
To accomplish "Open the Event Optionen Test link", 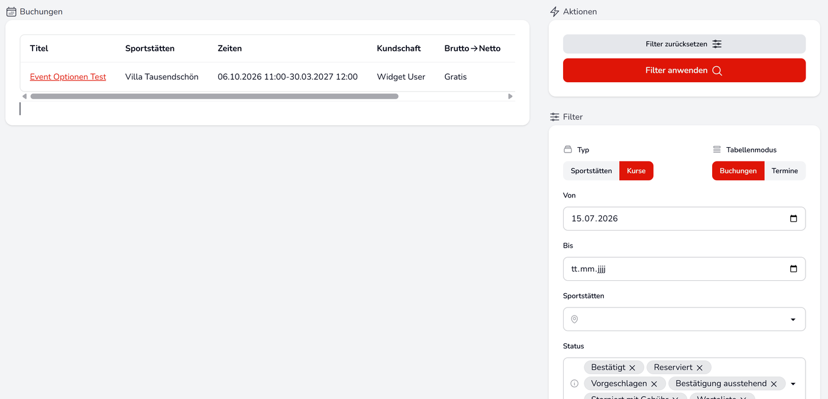I will click(x=68, y=77).
